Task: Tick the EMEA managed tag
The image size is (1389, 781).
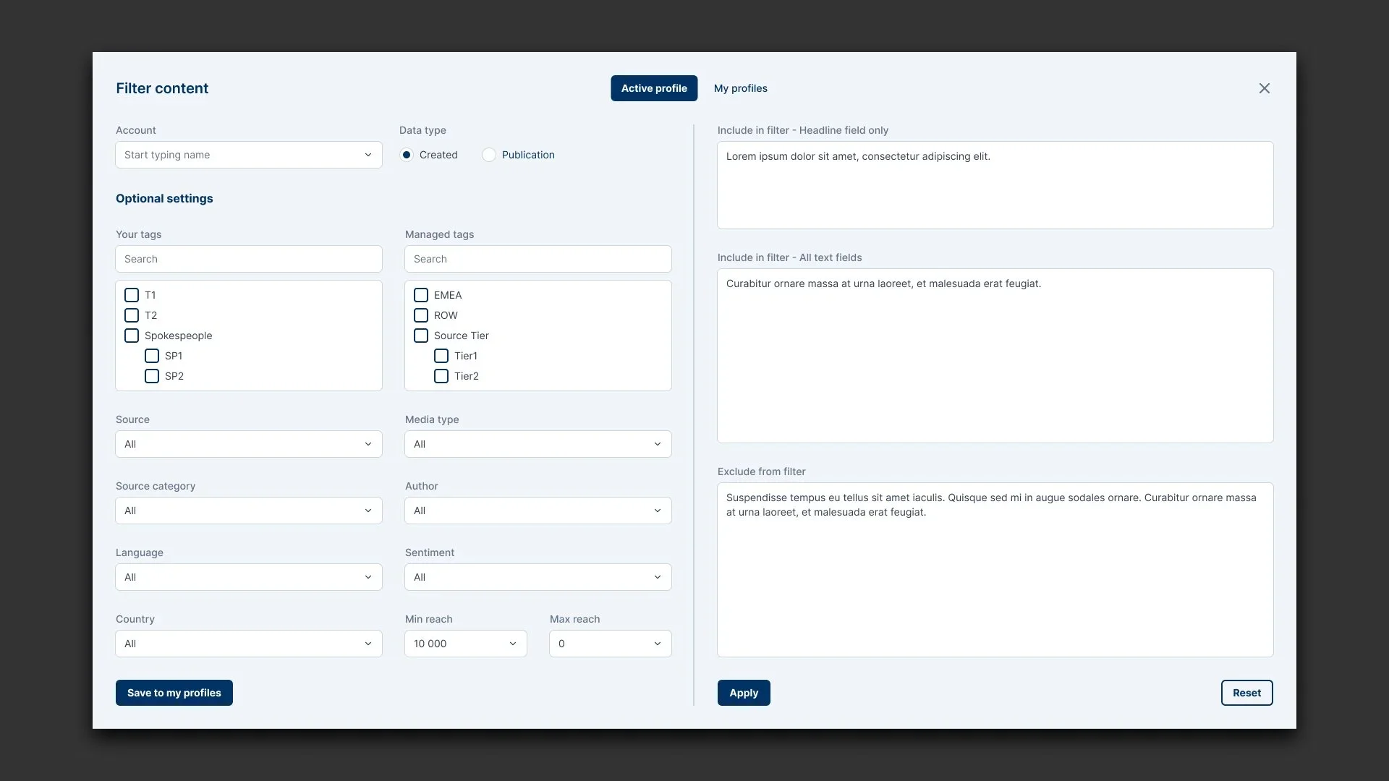Action: 421,295
